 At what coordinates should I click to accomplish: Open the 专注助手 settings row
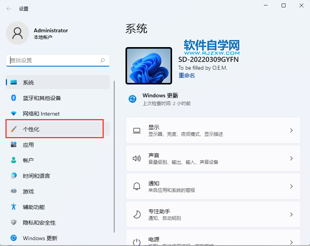point(213,214)
